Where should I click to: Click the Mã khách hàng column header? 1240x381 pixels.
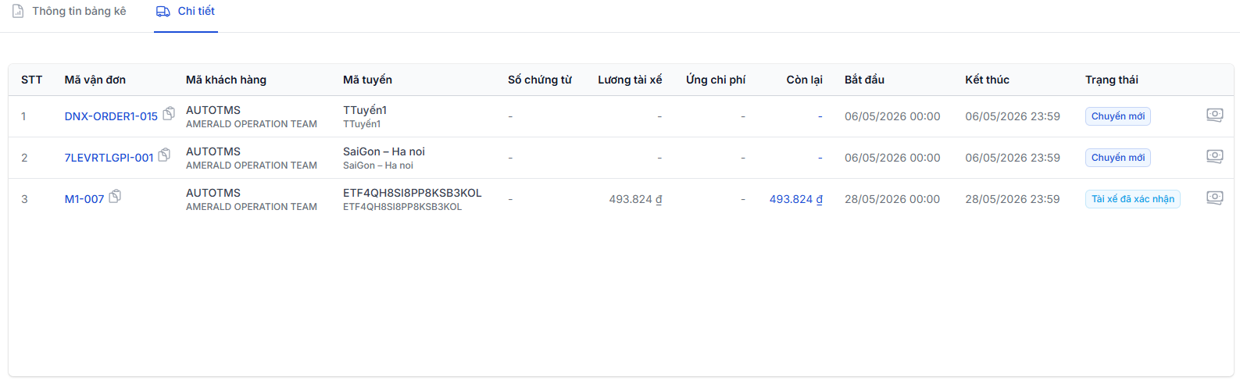point(226,80)
